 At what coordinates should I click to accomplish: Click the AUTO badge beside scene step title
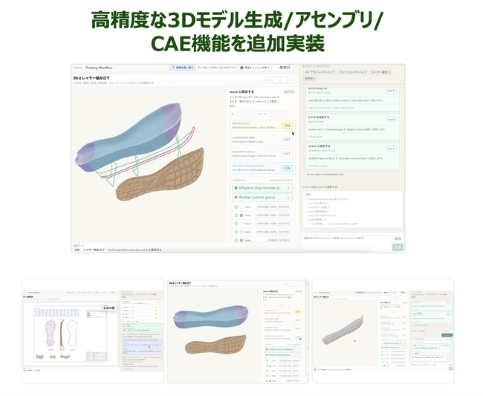point(288,92)
